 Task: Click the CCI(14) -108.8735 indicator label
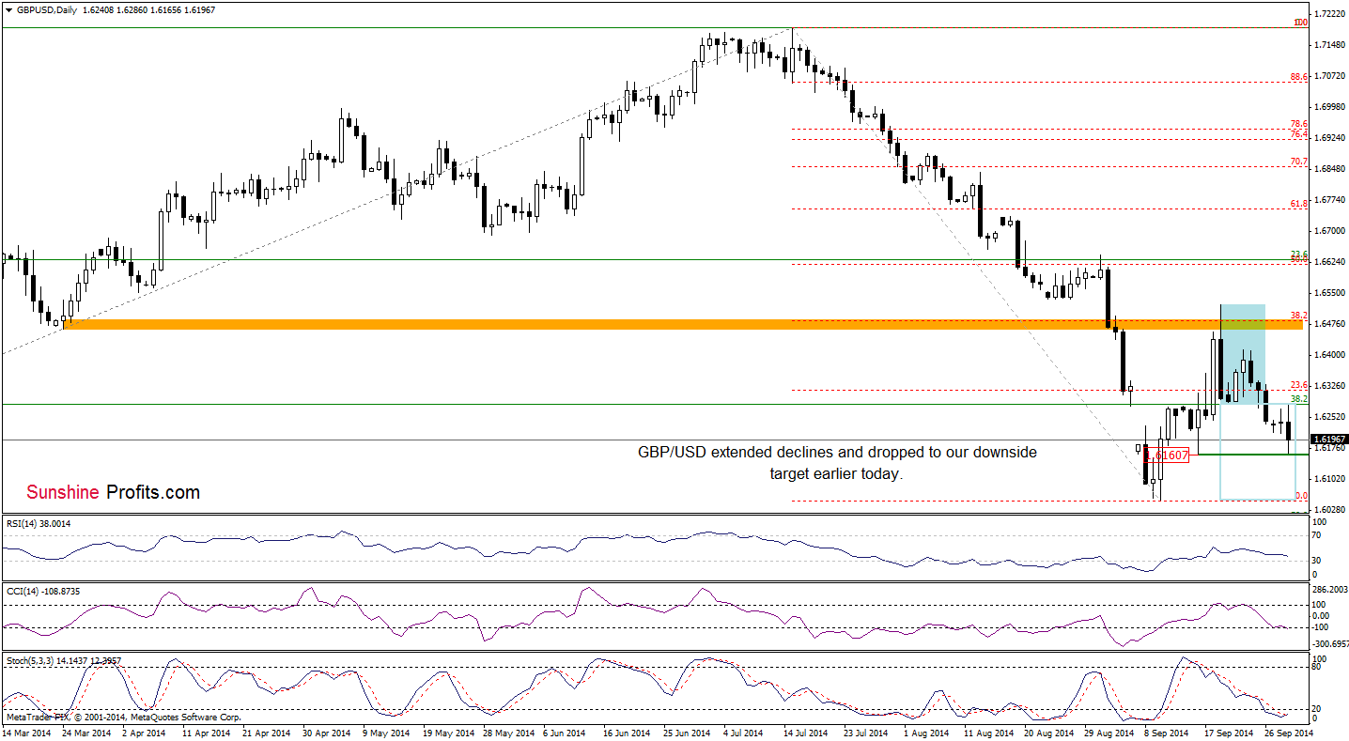coord(41,591)
